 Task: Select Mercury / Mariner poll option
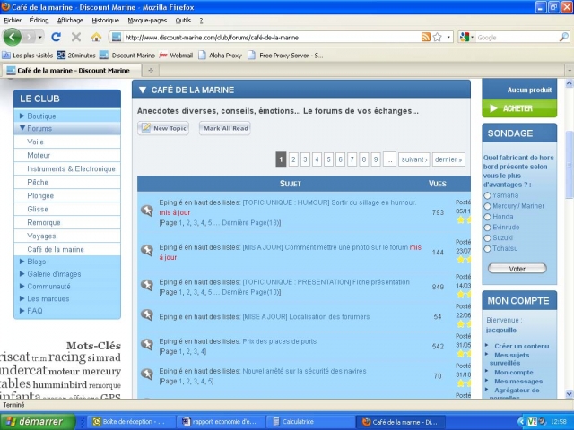click(487, 206)
